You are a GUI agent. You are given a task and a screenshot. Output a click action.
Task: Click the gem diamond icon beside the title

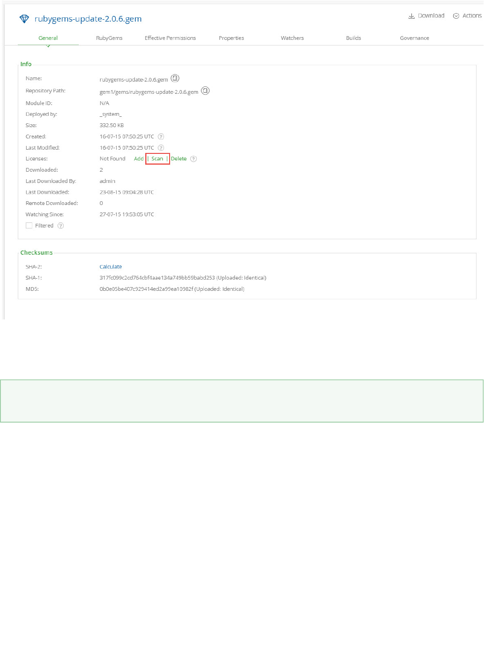point(24,19)
